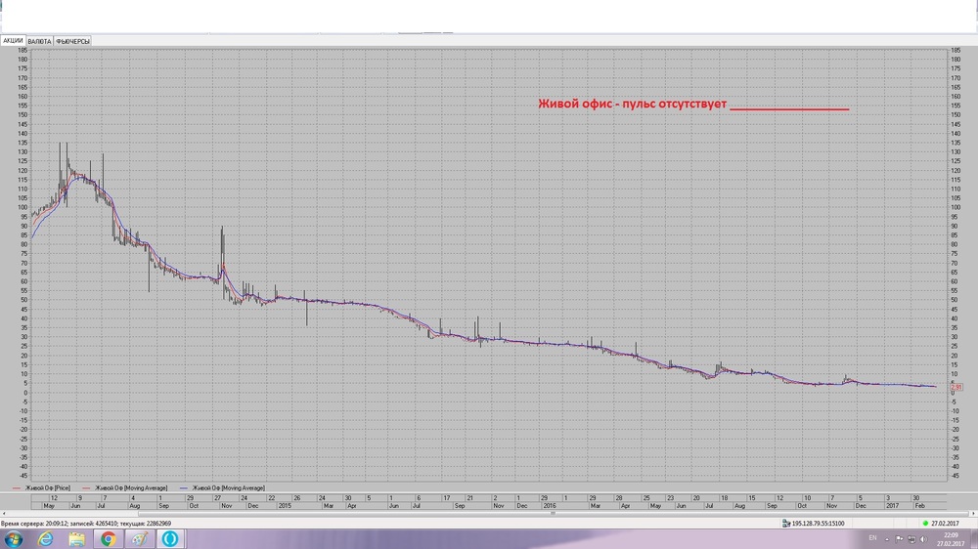The width and height of the screenshot is (978, 549).
Task: Select the blue 'Живой Оф [Moving Average]' legend
Action: coord(222,487)
